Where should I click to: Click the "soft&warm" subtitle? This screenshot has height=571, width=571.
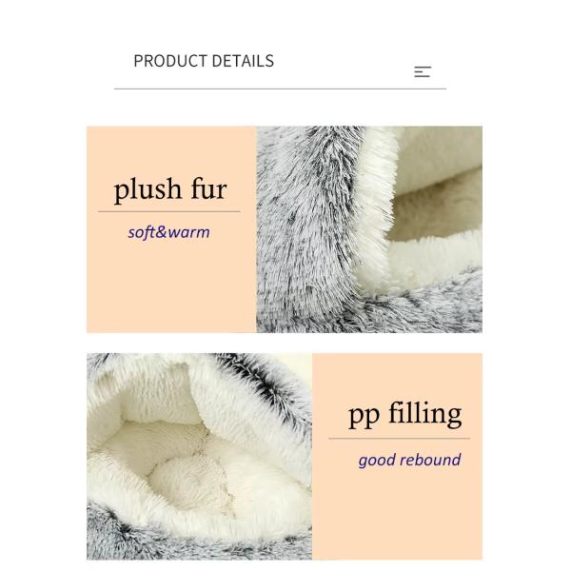(168, 232)
